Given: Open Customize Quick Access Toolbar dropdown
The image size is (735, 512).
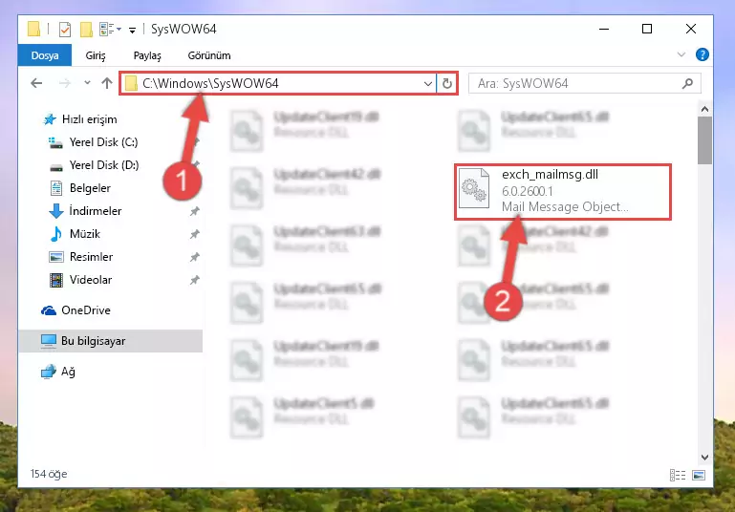Looking at the screenshot, I should [x=133, y=31].
